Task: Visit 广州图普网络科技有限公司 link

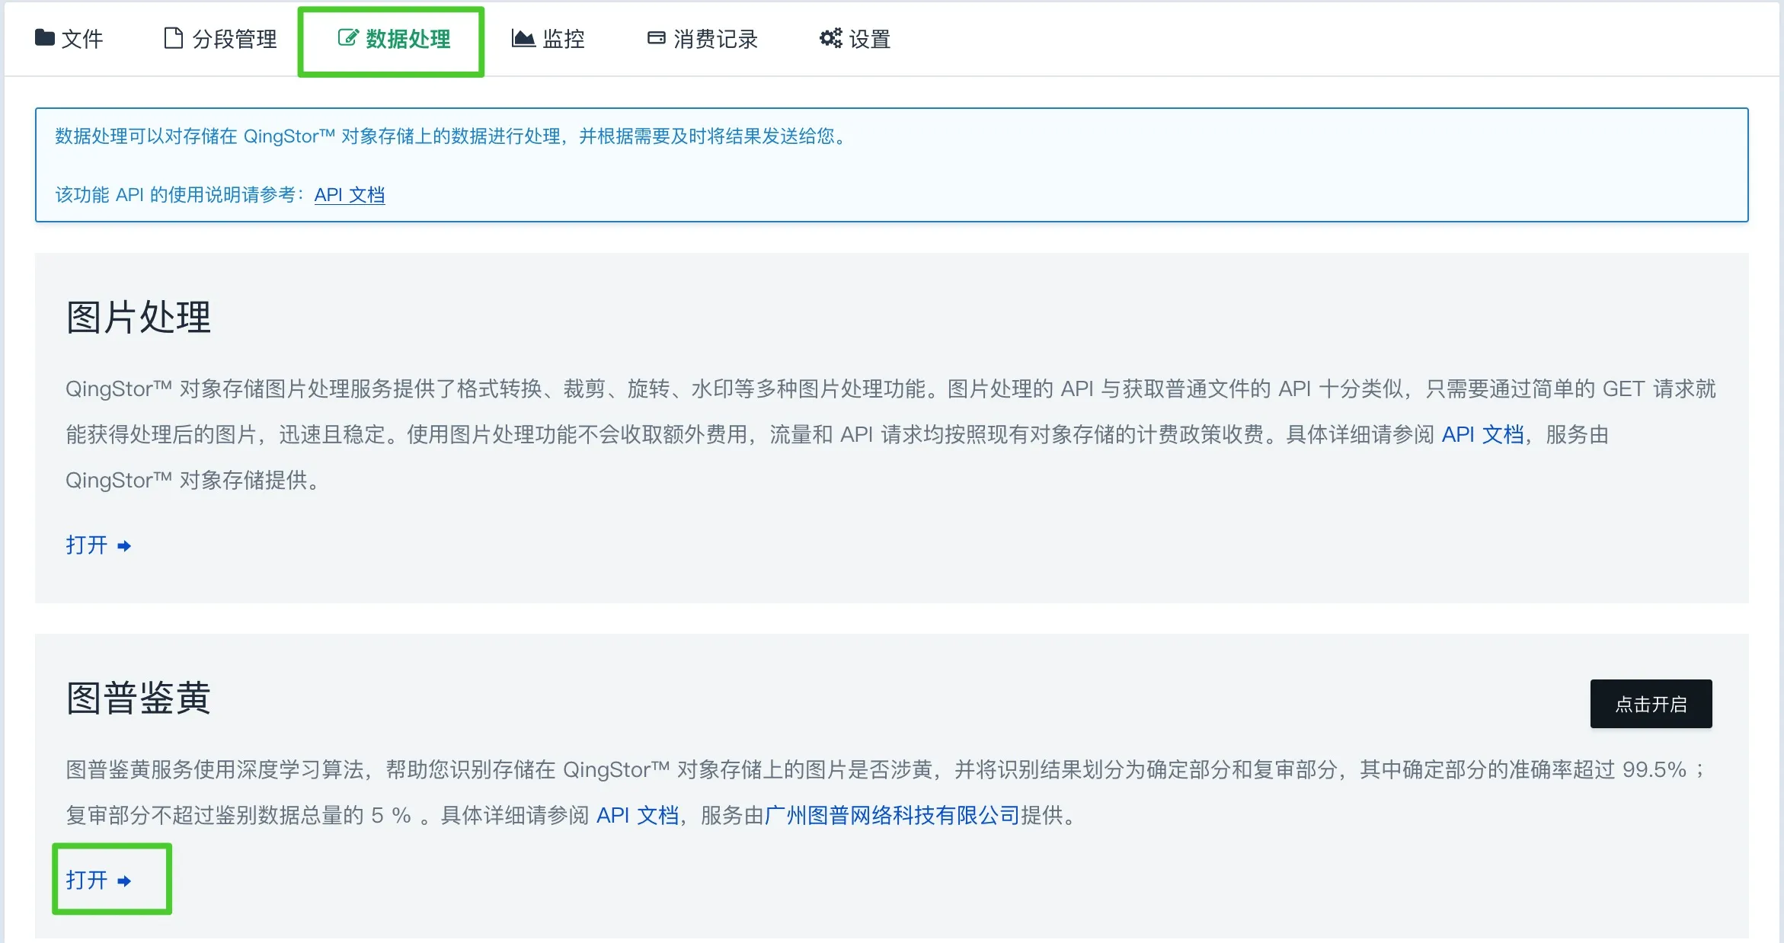Action: [892, 816]
